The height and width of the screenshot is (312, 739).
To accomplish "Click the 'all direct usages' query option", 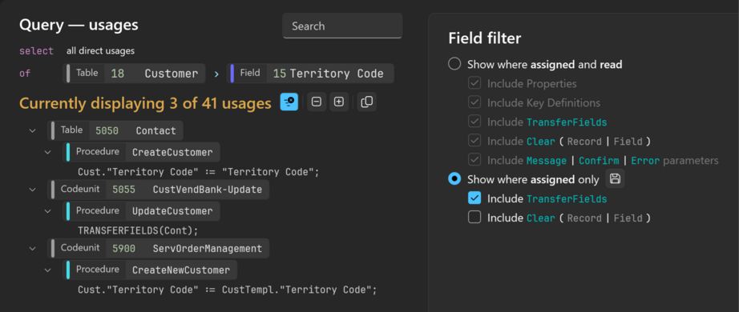I will 100,51.
